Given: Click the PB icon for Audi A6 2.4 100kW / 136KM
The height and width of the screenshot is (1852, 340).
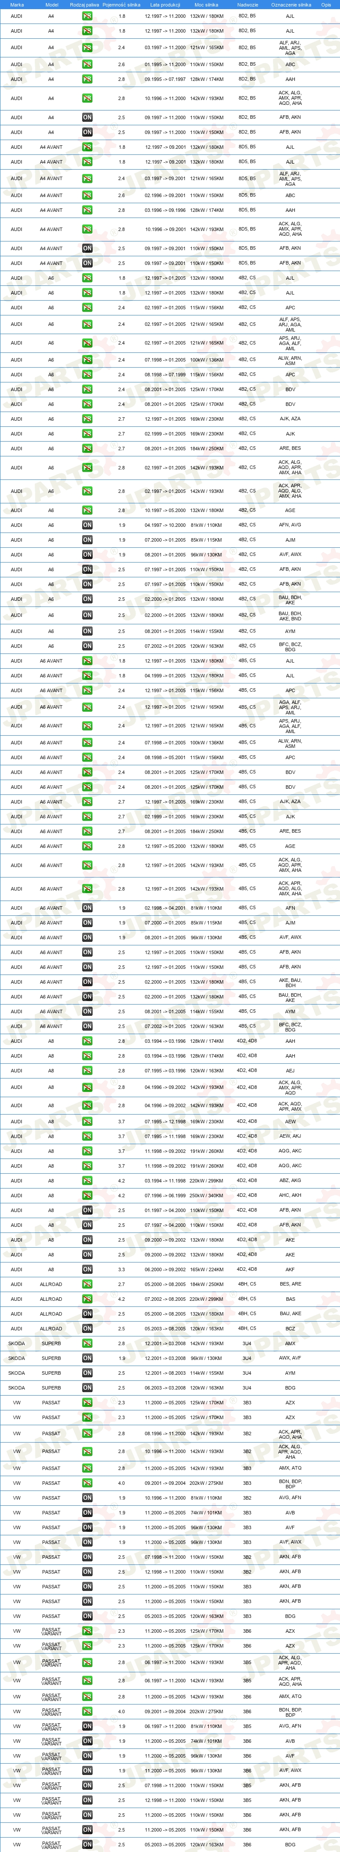Looking at the screenshot, I should coord(87,359).
